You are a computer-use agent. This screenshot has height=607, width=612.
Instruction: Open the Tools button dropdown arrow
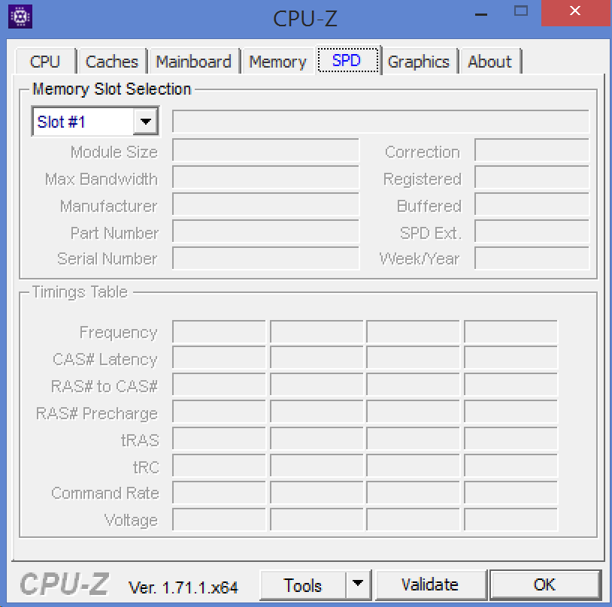click(358, 584)
